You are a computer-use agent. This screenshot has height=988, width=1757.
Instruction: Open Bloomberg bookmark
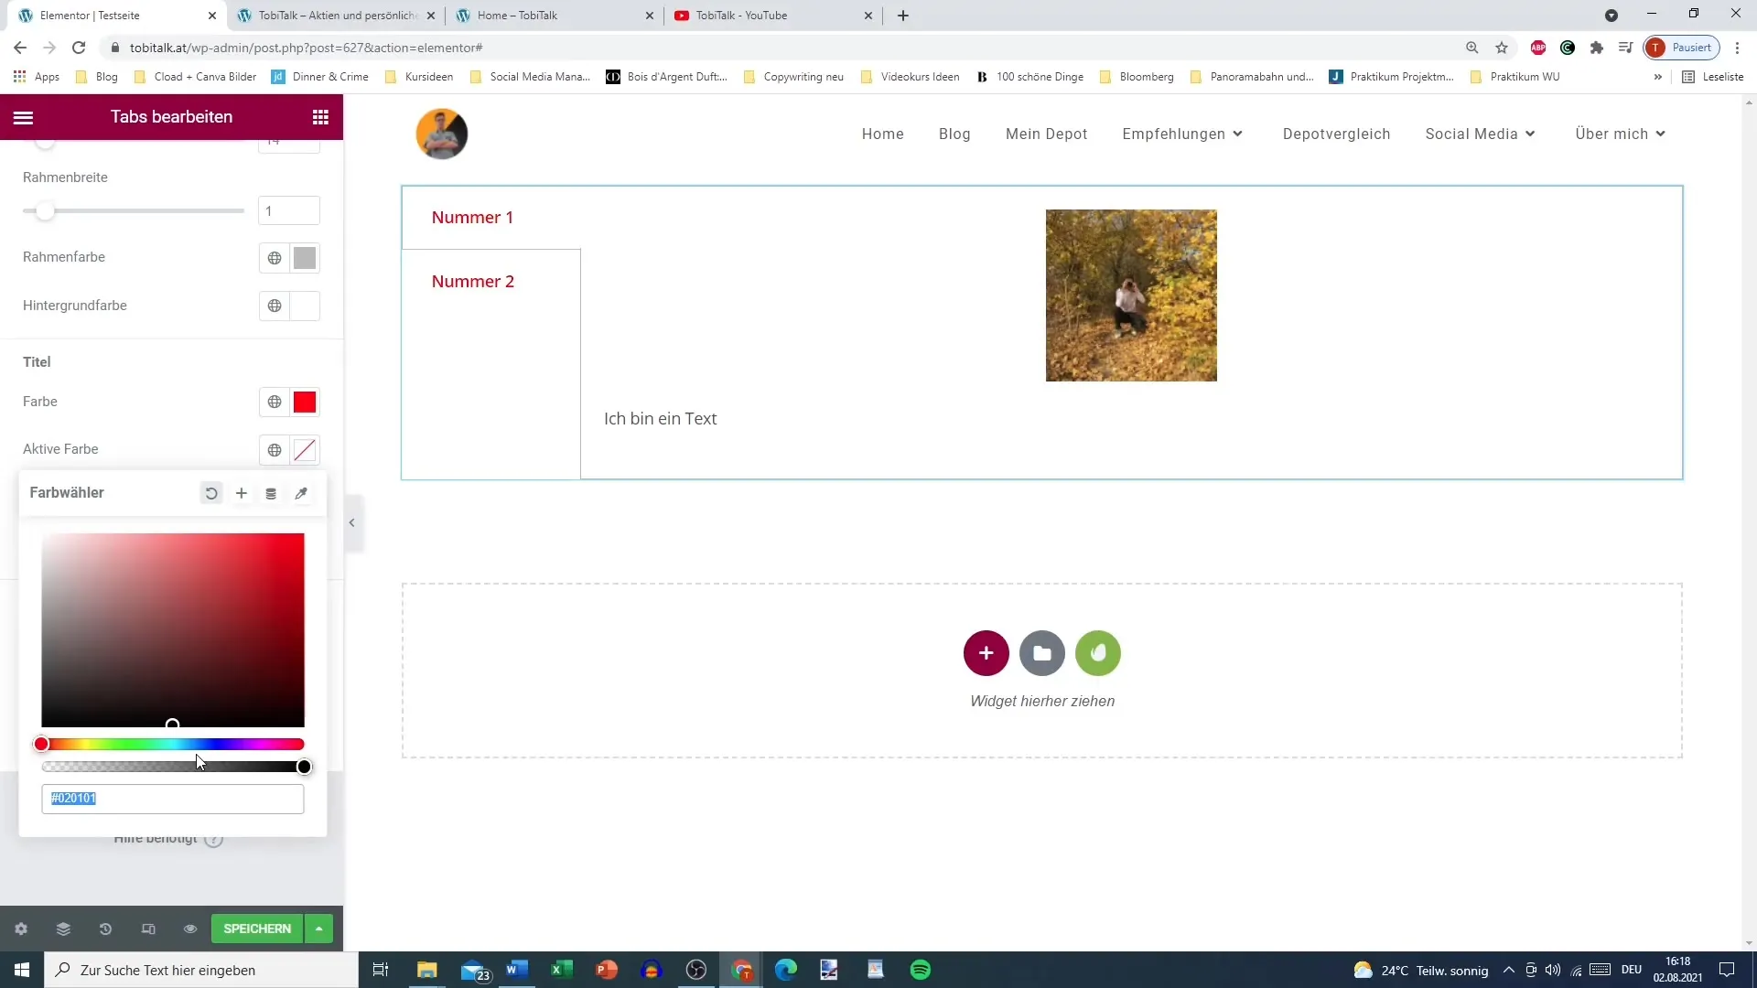tap(1137, 77)
